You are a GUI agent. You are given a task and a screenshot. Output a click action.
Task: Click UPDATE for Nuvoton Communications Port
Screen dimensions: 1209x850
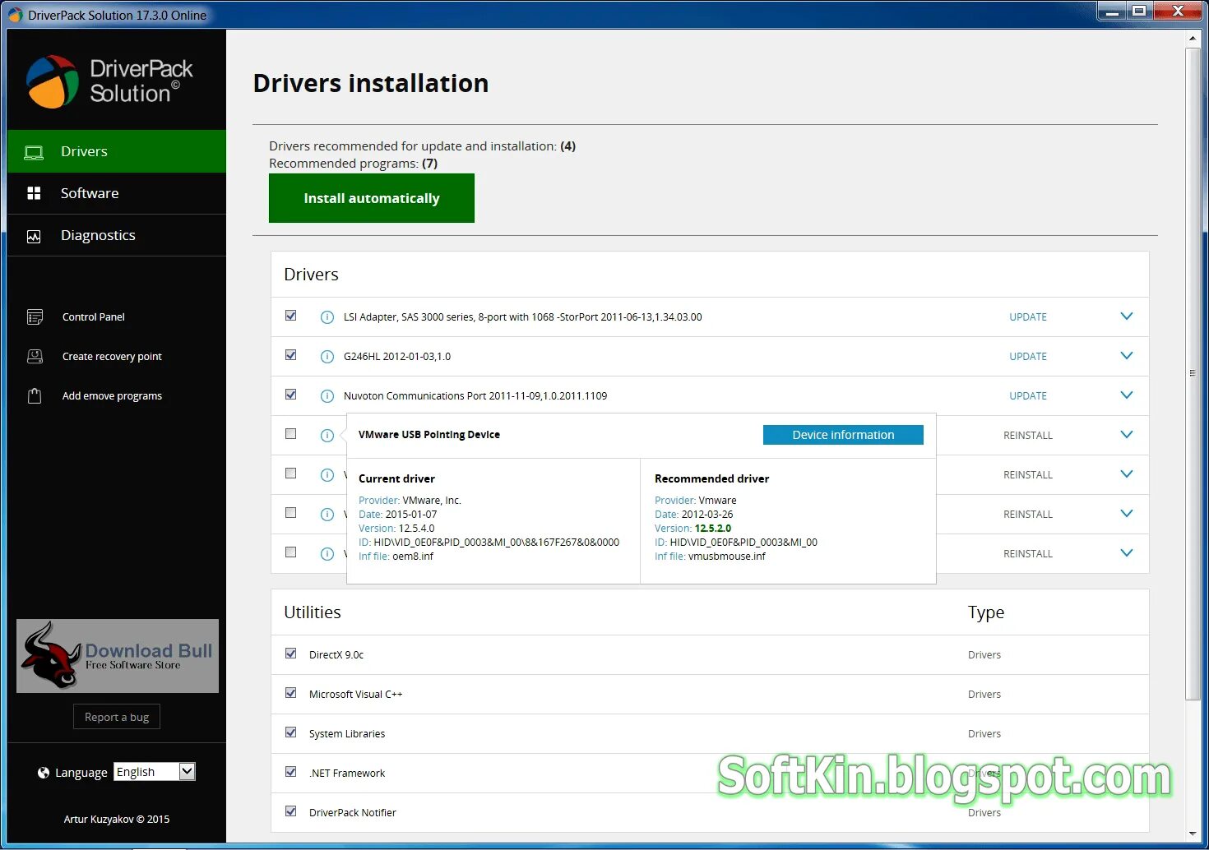pyautogui.click(x=1028, y=396)
